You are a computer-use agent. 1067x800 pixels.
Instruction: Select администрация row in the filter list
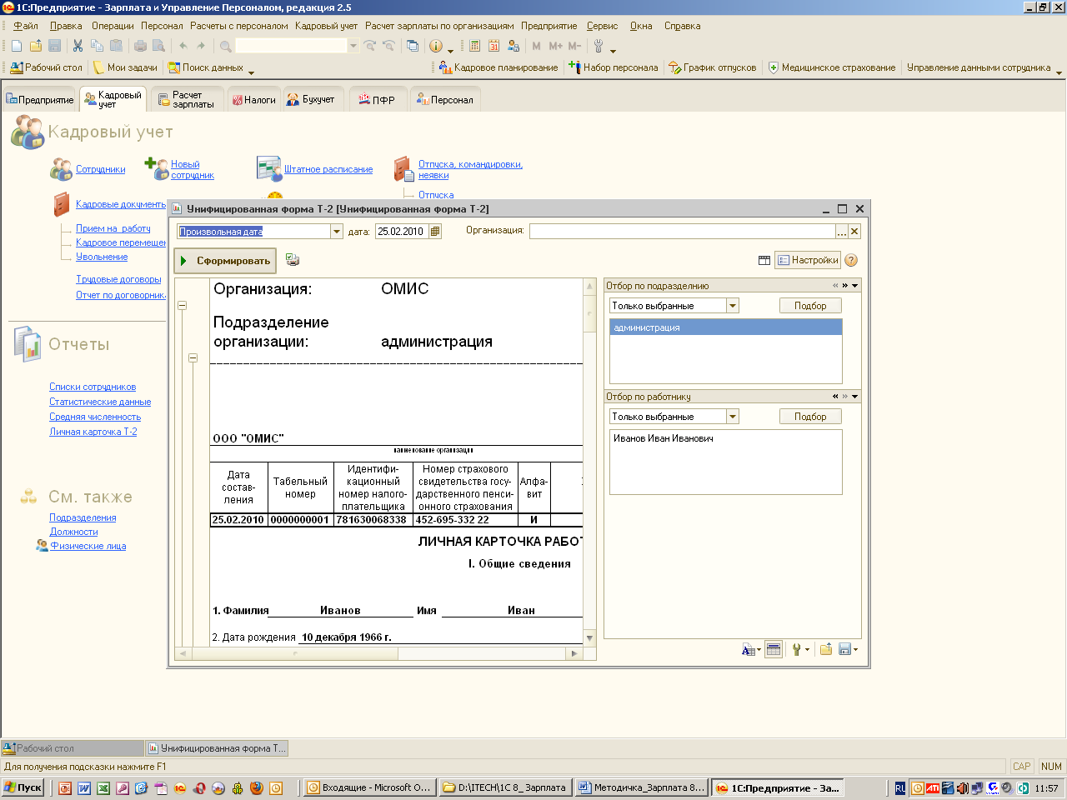pyautogui.click(x=725, y=327)
